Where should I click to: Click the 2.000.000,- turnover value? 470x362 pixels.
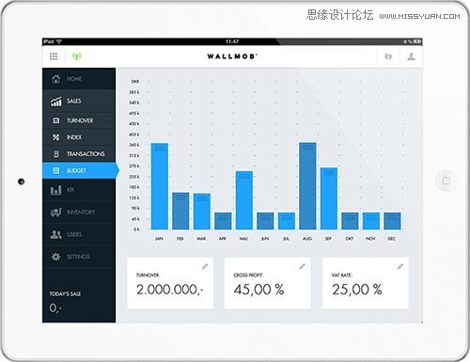coord(170,290)
